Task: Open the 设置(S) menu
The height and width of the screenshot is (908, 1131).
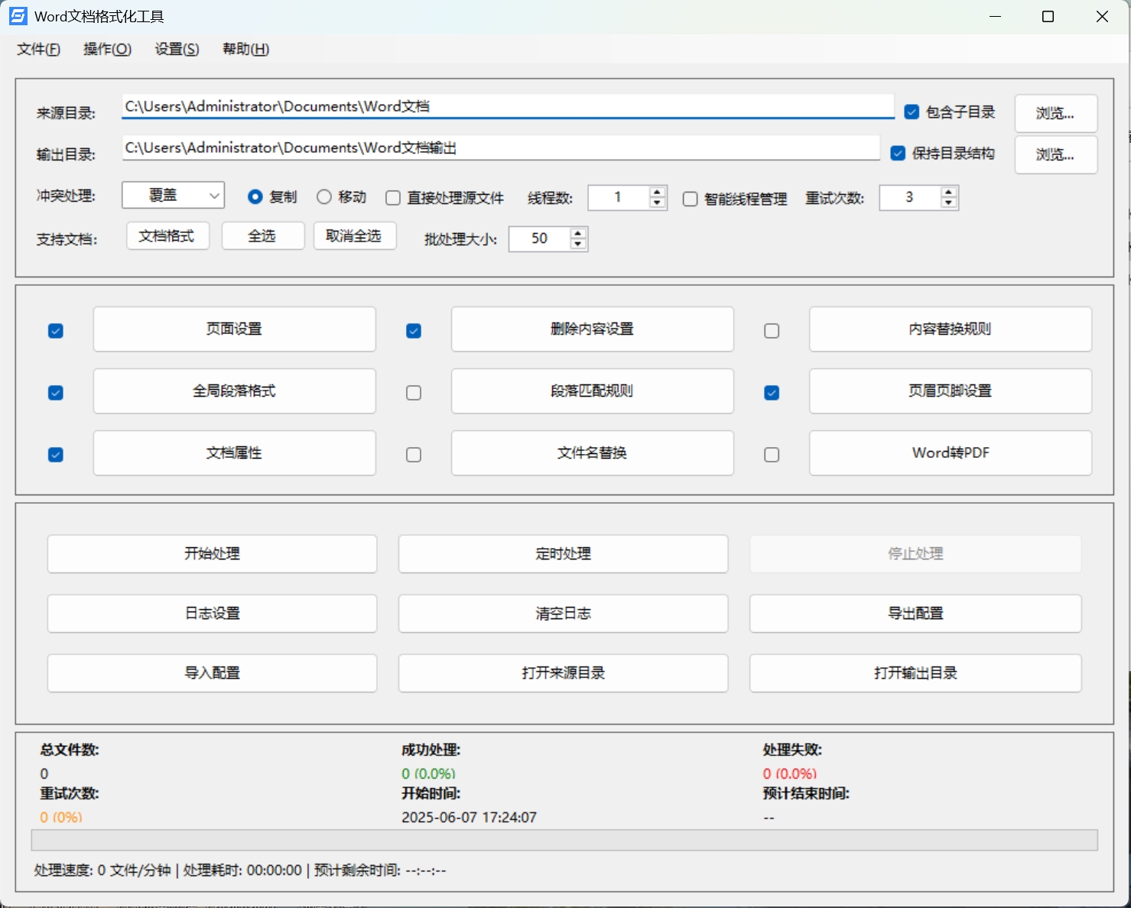Action: coord(177,49)
